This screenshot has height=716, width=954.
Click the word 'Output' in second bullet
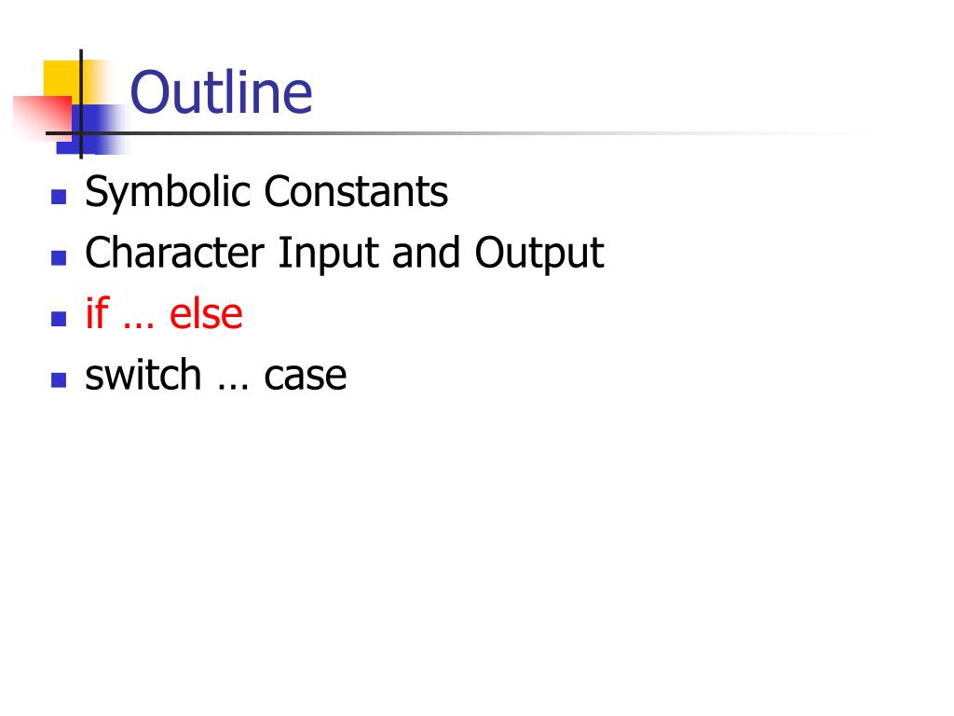click(x=539, y=255)
